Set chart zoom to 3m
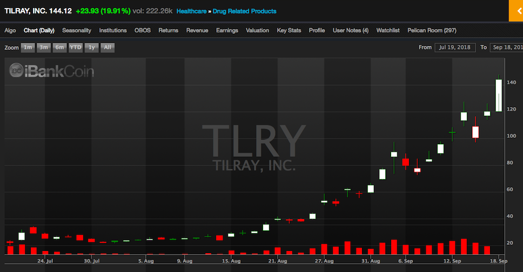523x272 pixels. [44, 48]
